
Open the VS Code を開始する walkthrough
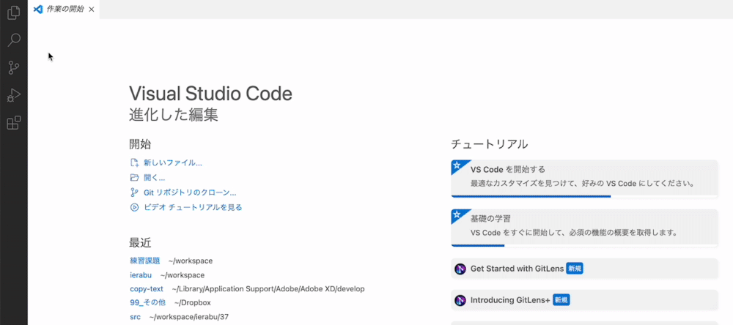[x=584, y=179]
